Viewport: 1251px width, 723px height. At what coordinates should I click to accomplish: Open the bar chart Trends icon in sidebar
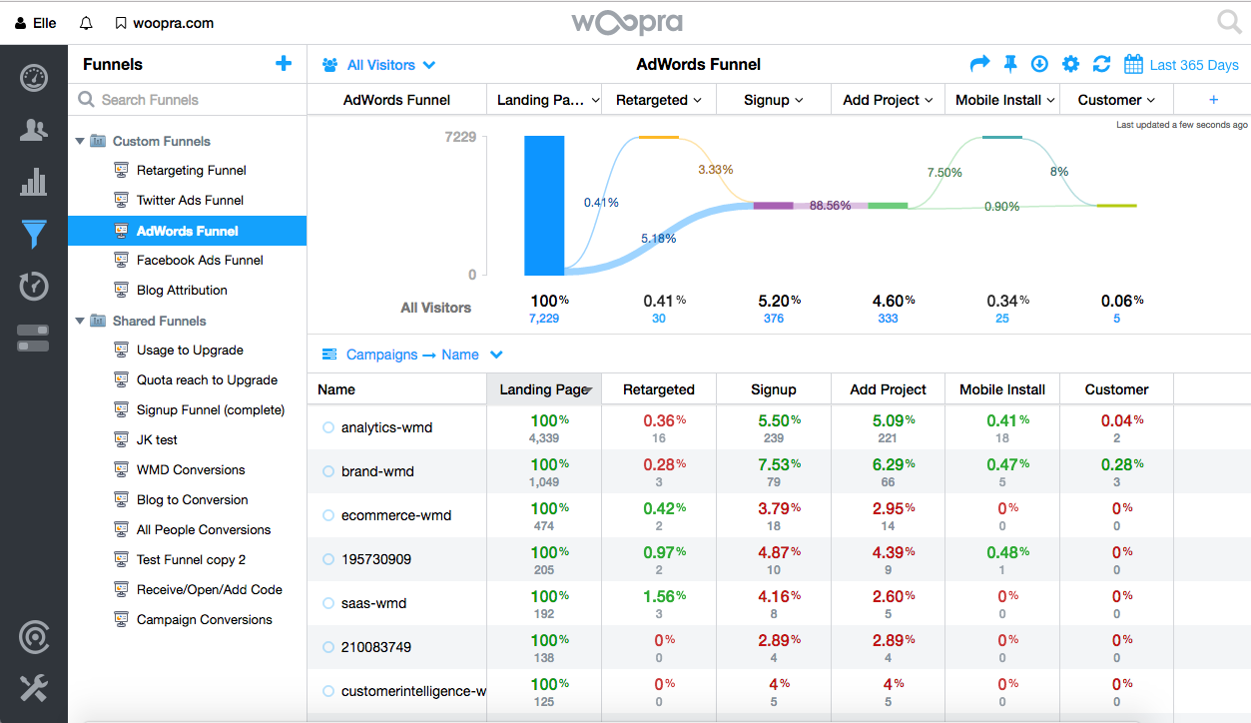click(34, 182)
